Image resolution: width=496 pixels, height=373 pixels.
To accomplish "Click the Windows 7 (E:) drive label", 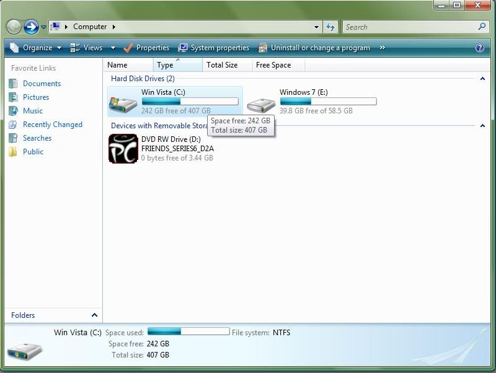I will click(x=304, y=92).
